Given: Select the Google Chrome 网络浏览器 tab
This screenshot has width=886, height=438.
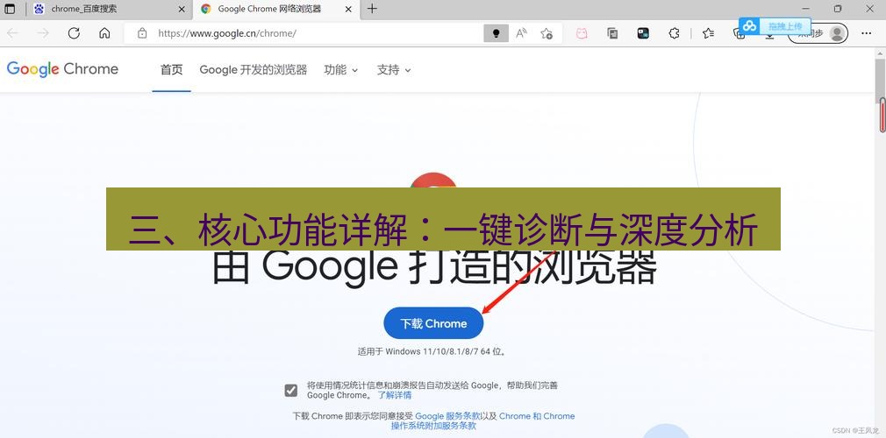Looking at the screenshot, I should (276, 9).
